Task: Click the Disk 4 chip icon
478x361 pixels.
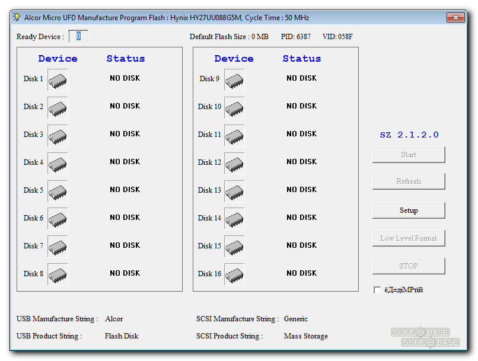Action: pos(58,163)
